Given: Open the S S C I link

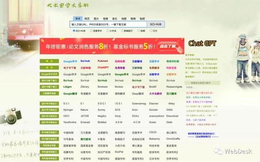Looking at the screenshot, I should pyautogui.click(x=102, y=103).
